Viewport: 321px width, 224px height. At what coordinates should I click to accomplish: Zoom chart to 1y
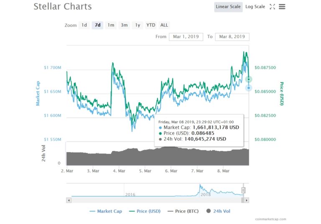[x=138, y=25]
